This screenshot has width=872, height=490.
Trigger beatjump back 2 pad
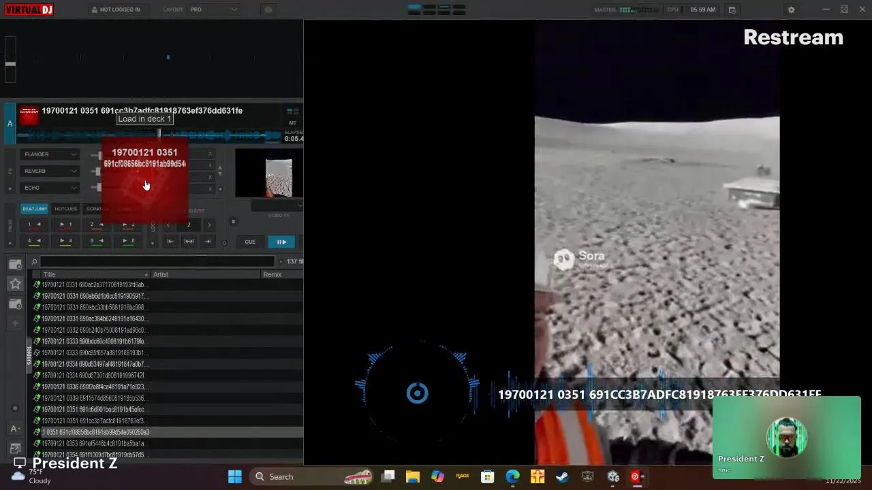[97, 225]
